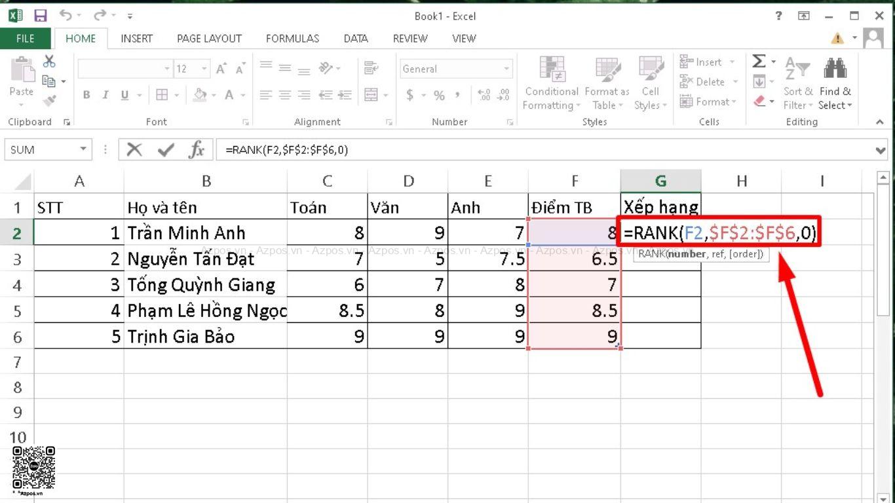Screen dimensions: 895x503
Task: Click the AutoSum sigma icon
Action: (759, 61)
